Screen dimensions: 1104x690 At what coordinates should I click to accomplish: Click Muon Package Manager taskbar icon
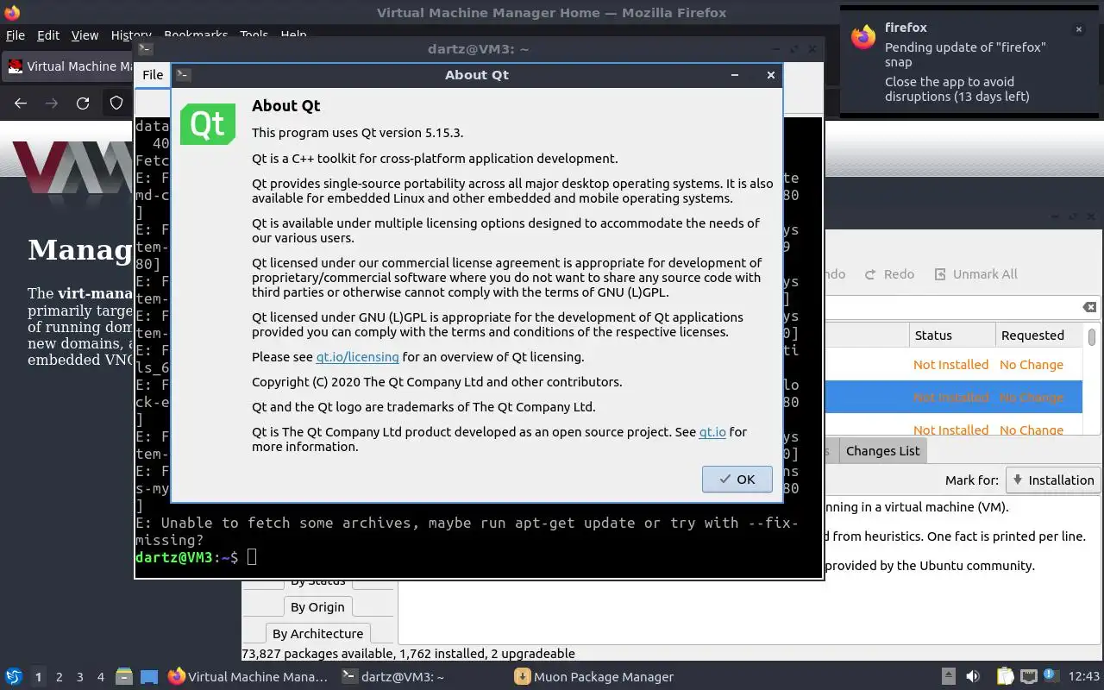[x=522, y=677]
